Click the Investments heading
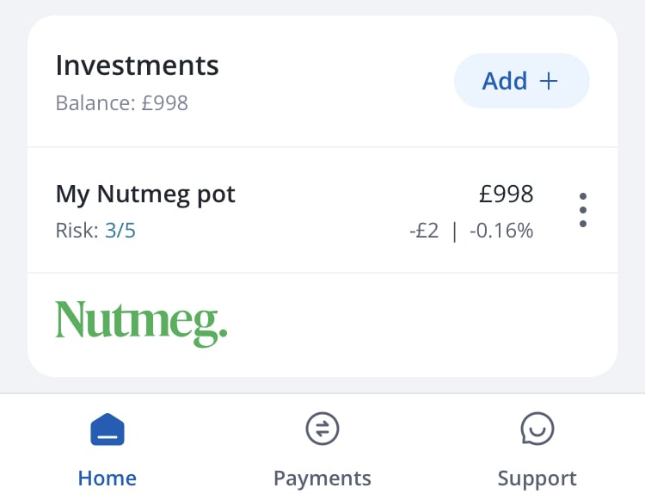 point(137,66)
